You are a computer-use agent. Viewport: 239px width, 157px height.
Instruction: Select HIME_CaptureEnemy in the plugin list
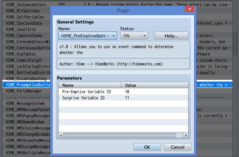click(24, 35)
